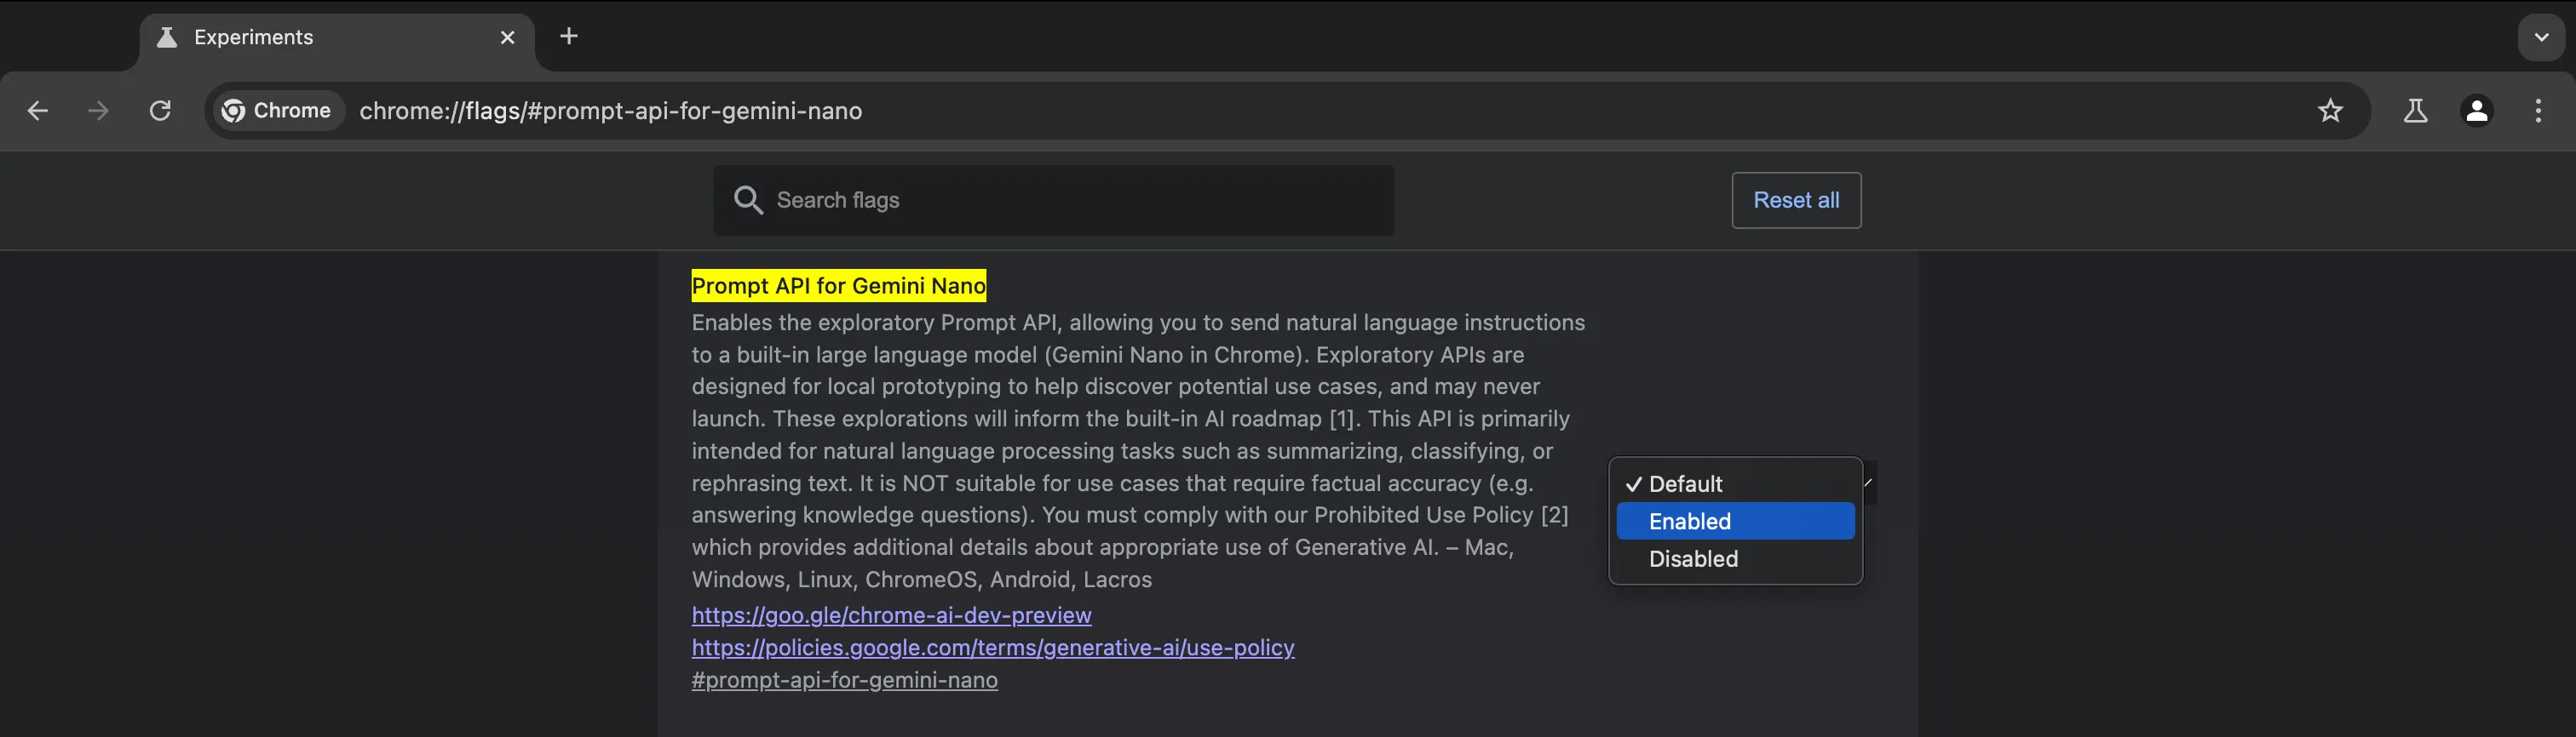
Task: Bookmark this page with the star icon
Action: pos(2330,111)
